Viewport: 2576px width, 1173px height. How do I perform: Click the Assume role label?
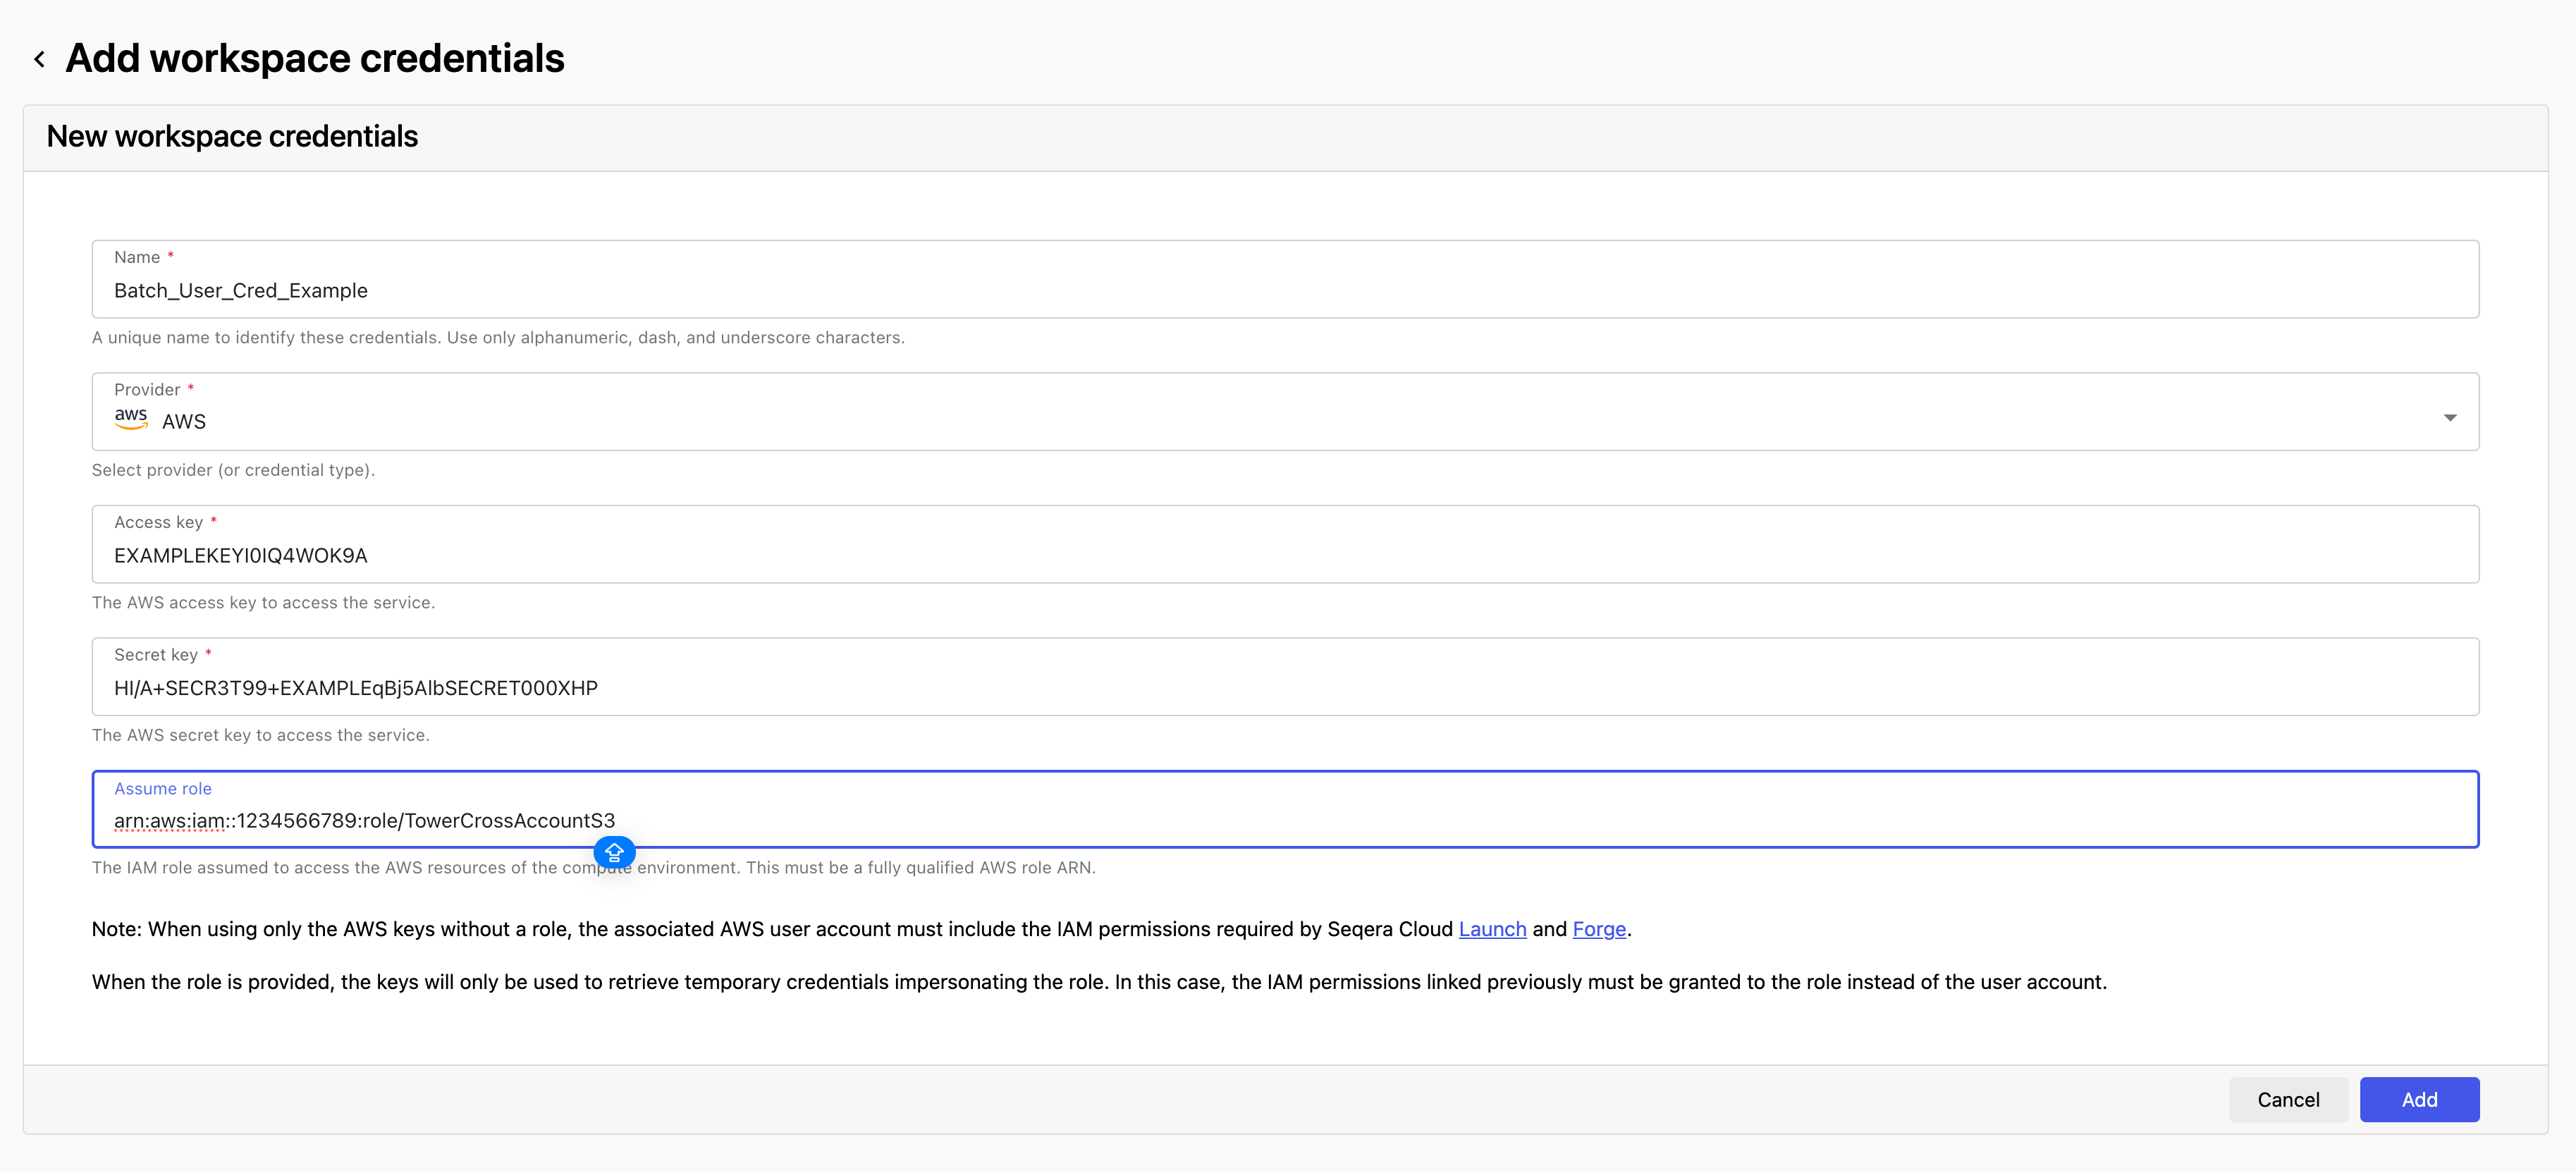pyautogui.click(x=163, y=789)
